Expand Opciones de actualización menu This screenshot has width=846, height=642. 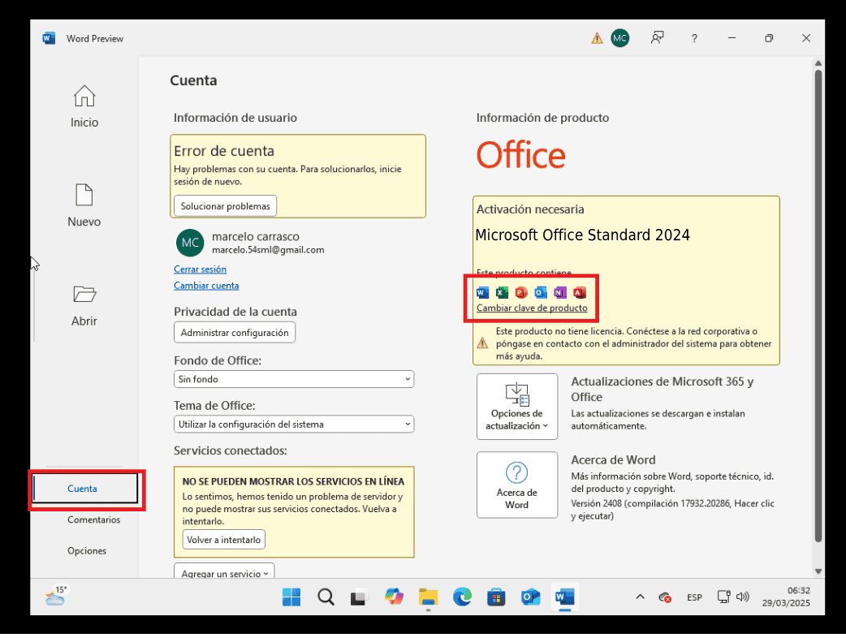pos(517,407)
